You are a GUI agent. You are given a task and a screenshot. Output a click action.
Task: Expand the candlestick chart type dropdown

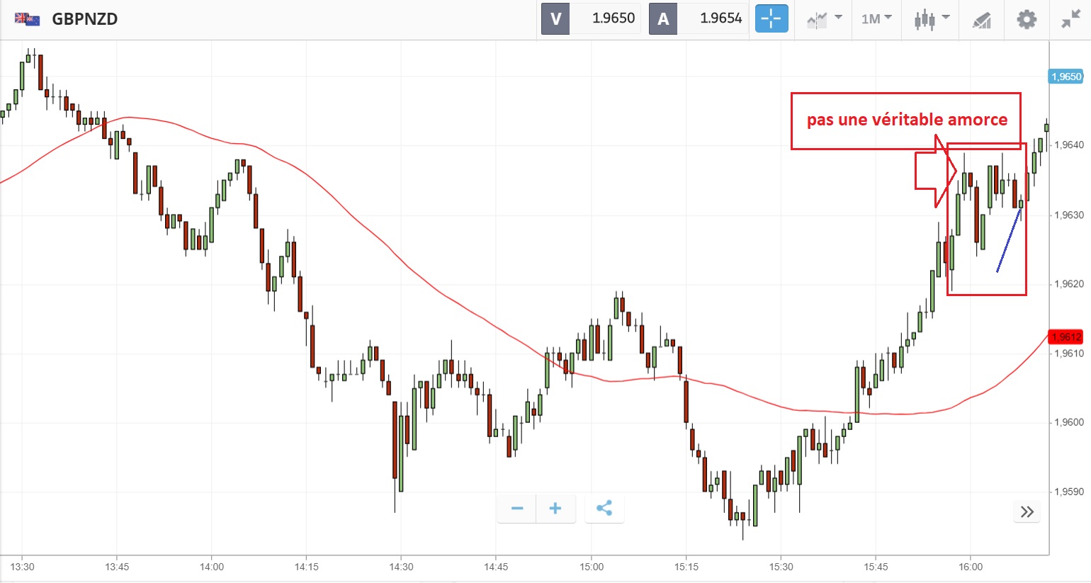(x=931, y=19)
